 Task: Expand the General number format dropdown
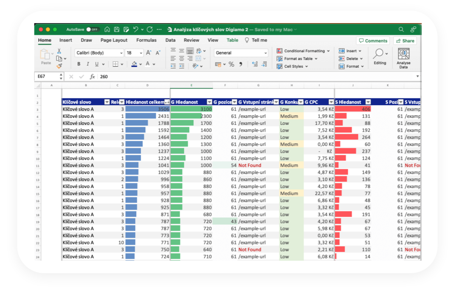pyautogui.click(x=265, y=53)
